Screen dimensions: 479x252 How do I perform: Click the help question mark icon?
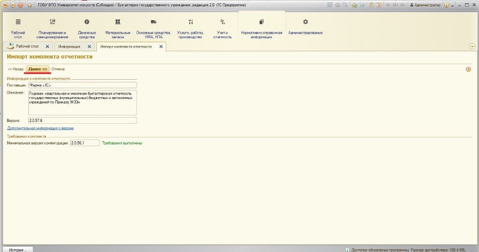(468, 69)
